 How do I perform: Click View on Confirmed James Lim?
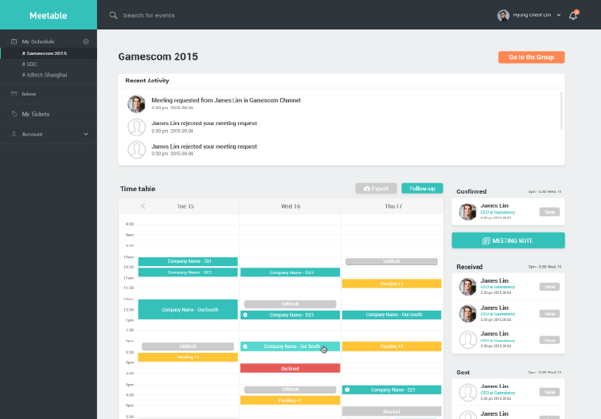[x=549, y=212]
